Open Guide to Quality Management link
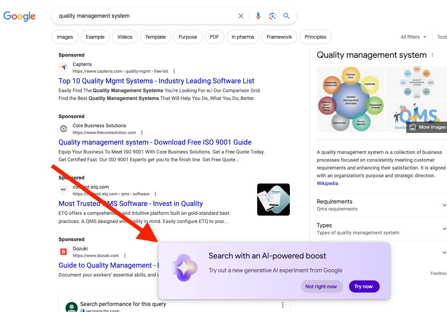The image size is (447, 312). point(108,265)
